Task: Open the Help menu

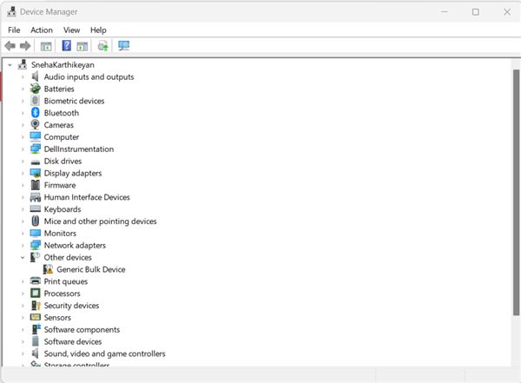Action: coord(98,30)
